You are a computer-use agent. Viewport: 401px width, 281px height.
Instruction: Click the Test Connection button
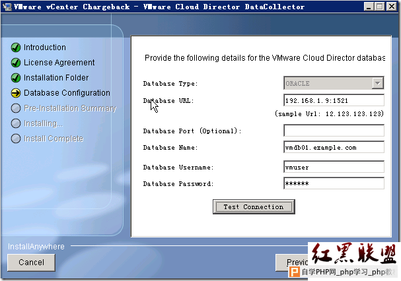pyautogui.click(x=254, y=206)
